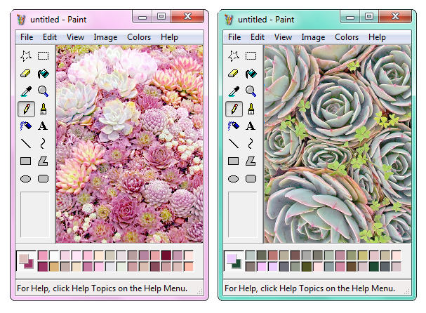Choose Brush tool in pink Paint window
Screen dimensions: 426x313
click(44, 109)
